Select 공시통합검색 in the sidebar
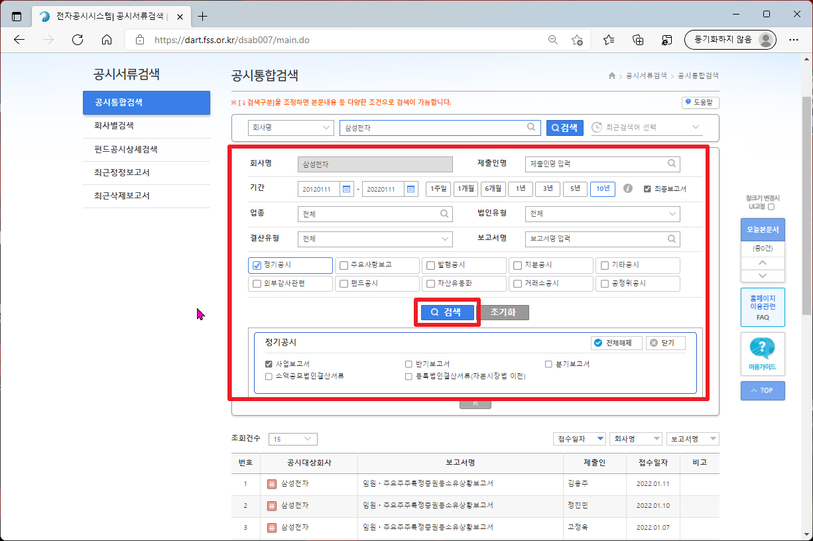 pyautogui.click(x=147, y=103)
